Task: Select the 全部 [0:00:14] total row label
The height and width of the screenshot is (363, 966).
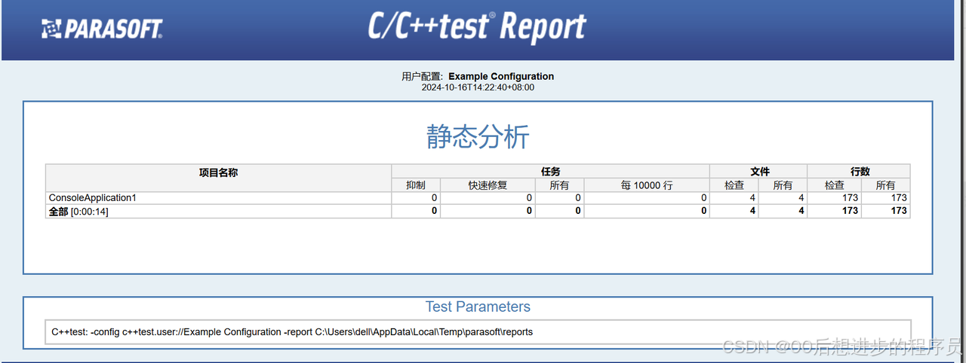Action: pos(78,211)
